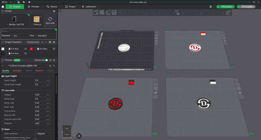
Task: Switch process scope to Objects
Action: pos(24,60)
